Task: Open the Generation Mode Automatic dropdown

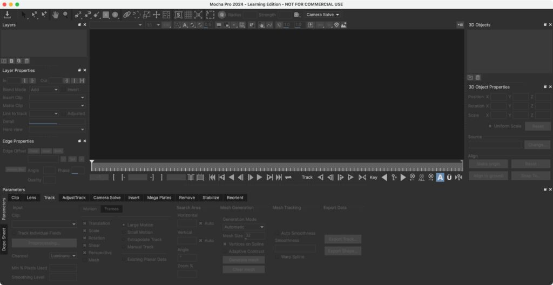Action: 244,227
